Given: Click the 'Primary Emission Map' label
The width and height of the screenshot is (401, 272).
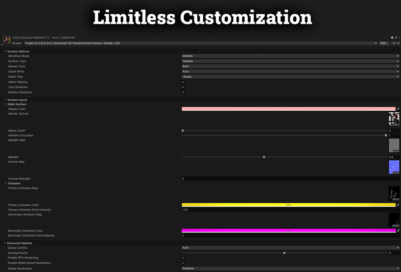Looking at the screenshot, I should click(x=23, y=188).
